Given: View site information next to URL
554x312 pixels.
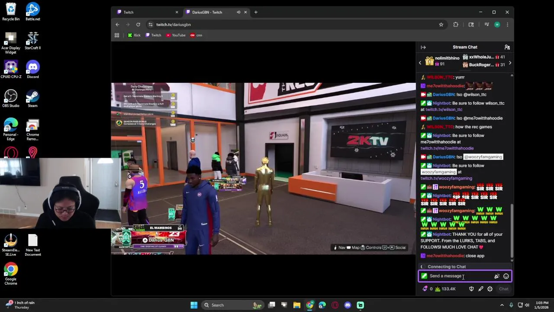Looking at the screenshot, I should coord(150,25).
